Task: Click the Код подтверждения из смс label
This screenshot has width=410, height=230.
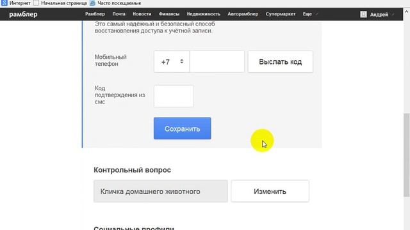Action: pos(120,95)
